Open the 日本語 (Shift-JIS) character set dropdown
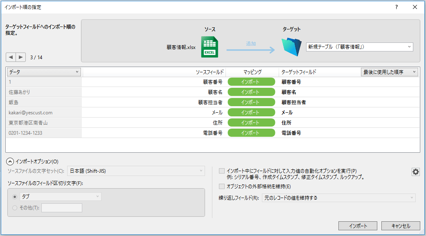This screenshot has width=426, height=236. coord(136,171)
